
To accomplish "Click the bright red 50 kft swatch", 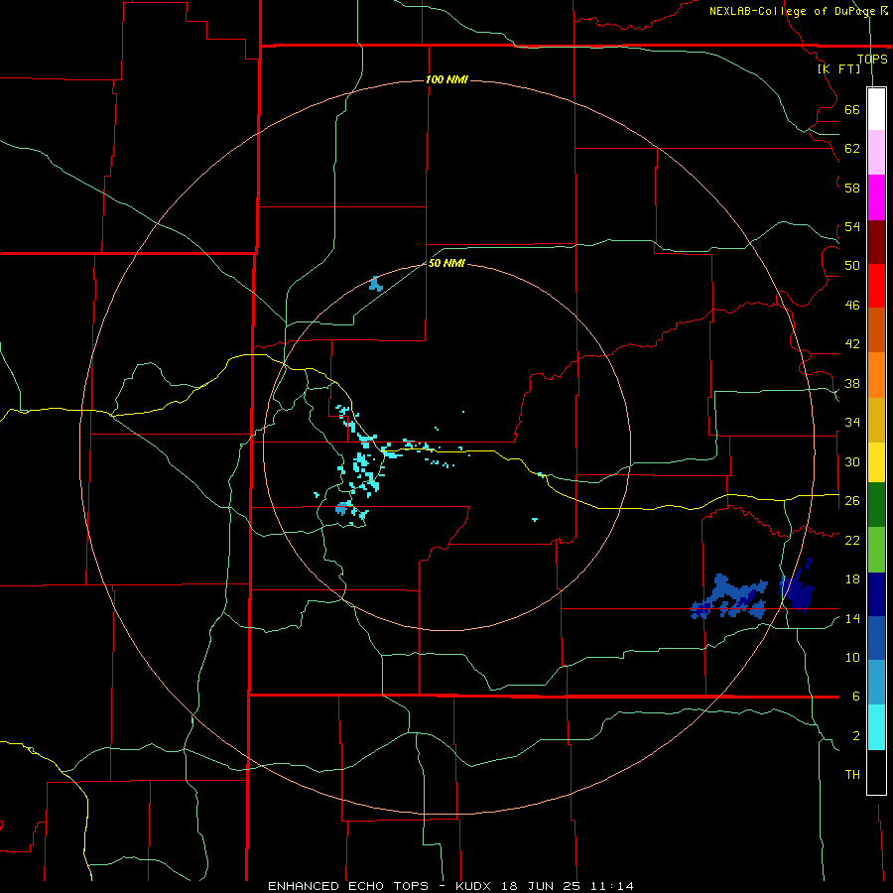I will (876, 286).
